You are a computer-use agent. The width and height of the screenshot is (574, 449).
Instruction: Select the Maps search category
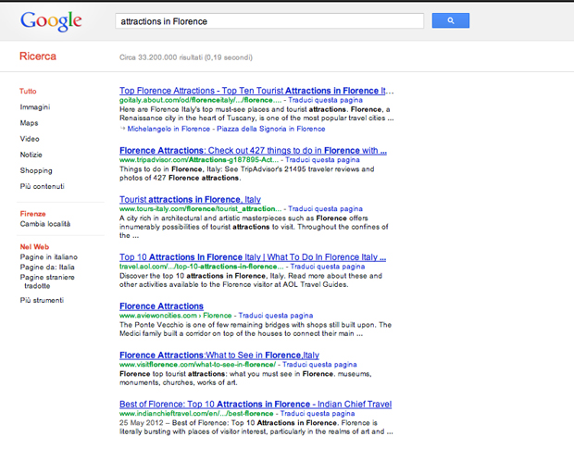point(30,123)
